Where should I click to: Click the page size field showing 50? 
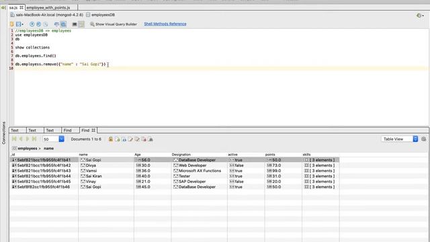[50, 139]
